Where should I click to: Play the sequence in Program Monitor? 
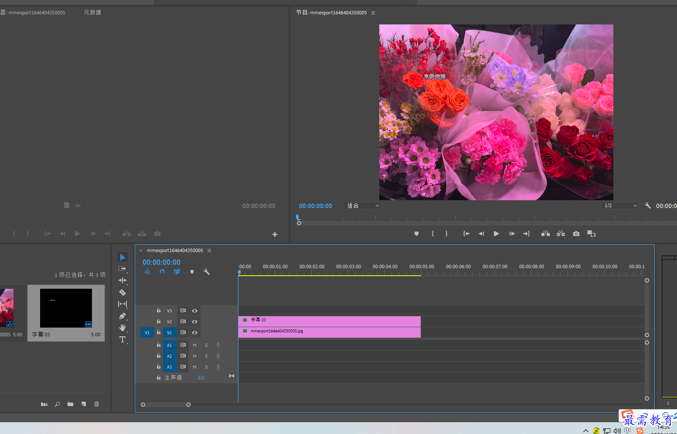pos(496,234)
